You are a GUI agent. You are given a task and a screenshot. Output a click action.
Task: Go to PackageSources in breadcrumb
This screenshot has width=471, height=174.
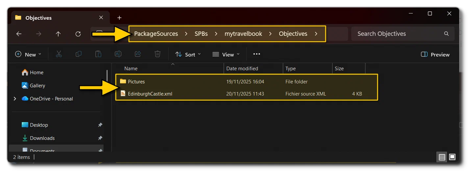pyautogui.click(x=156, y=34)
